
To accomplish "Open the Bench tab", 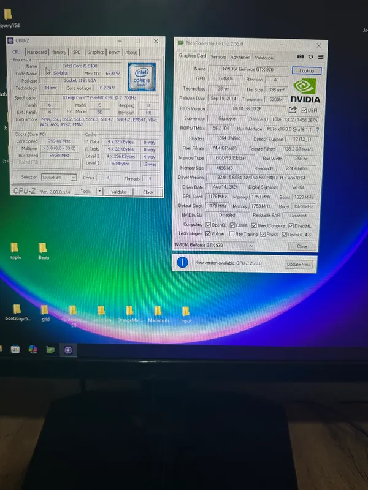I will pos(114,52).
